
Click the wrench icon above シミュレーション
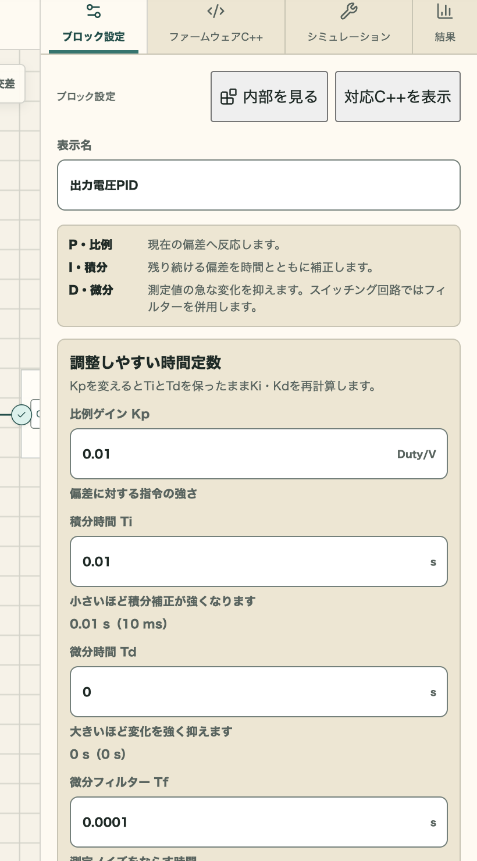pos(348,11)
